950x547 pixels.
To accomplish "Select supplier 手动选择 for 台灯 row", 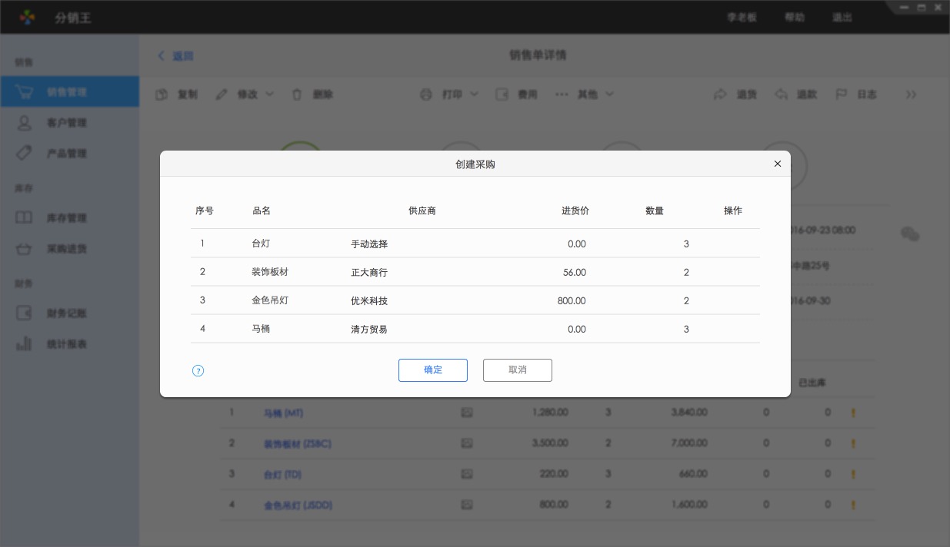I will point(369,244).
